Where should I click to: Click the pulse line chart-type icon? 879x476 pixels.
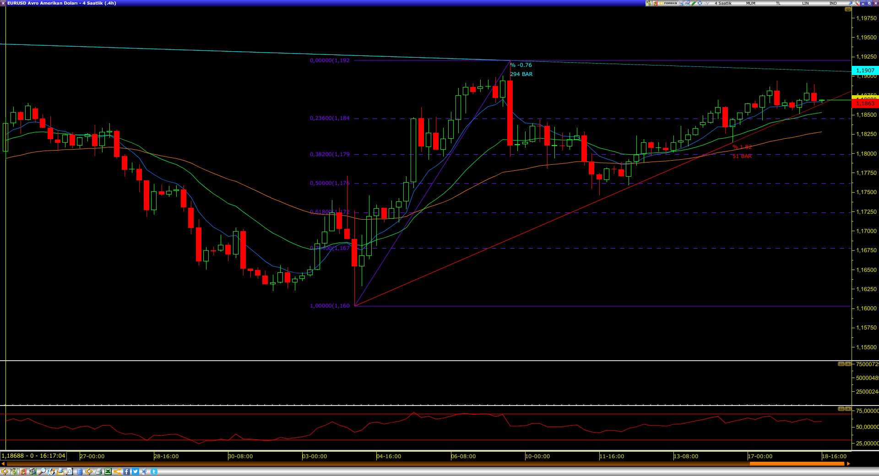[x=706, y=3]
